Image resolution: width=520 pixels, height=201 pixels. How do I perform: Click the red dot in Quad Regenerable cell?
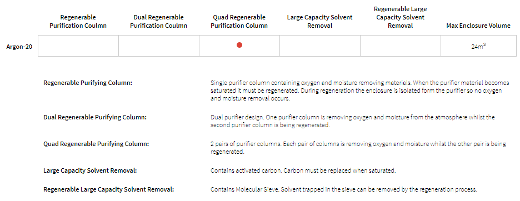pos(239,45)
